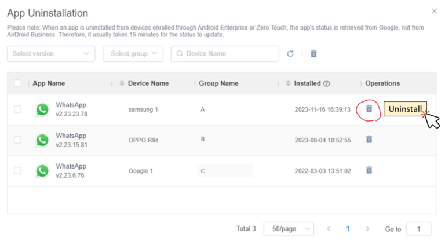Click trash icon for Google 1 row

[x=369, y=170]
